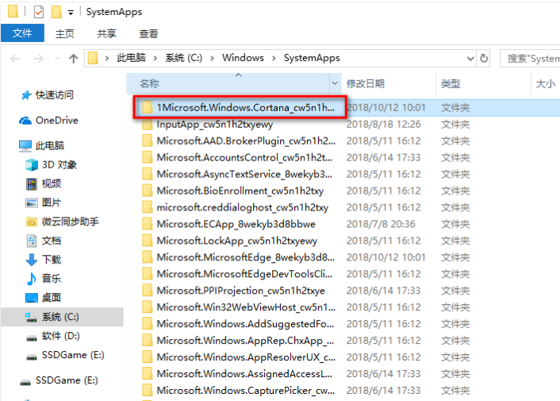Viewport: 560px width, 401px height.
Task: Click 系统 (C:) breadcrumb in address bar
Action: coord(183,58)
